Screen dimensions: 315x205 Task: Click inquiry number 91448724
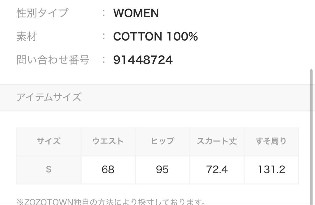143,60
